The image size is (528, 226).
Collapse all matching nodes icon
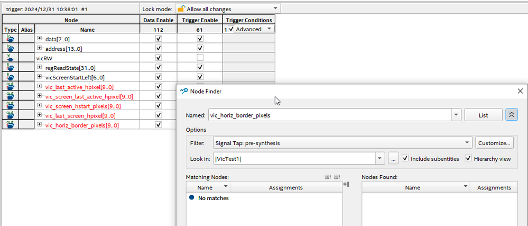point(337,177)
